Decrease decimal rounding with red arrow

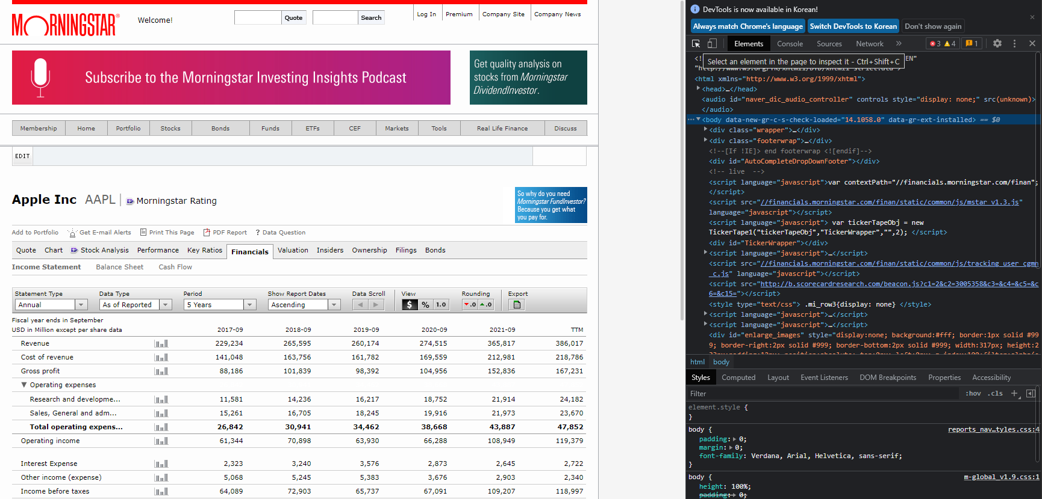pos(470,305)
